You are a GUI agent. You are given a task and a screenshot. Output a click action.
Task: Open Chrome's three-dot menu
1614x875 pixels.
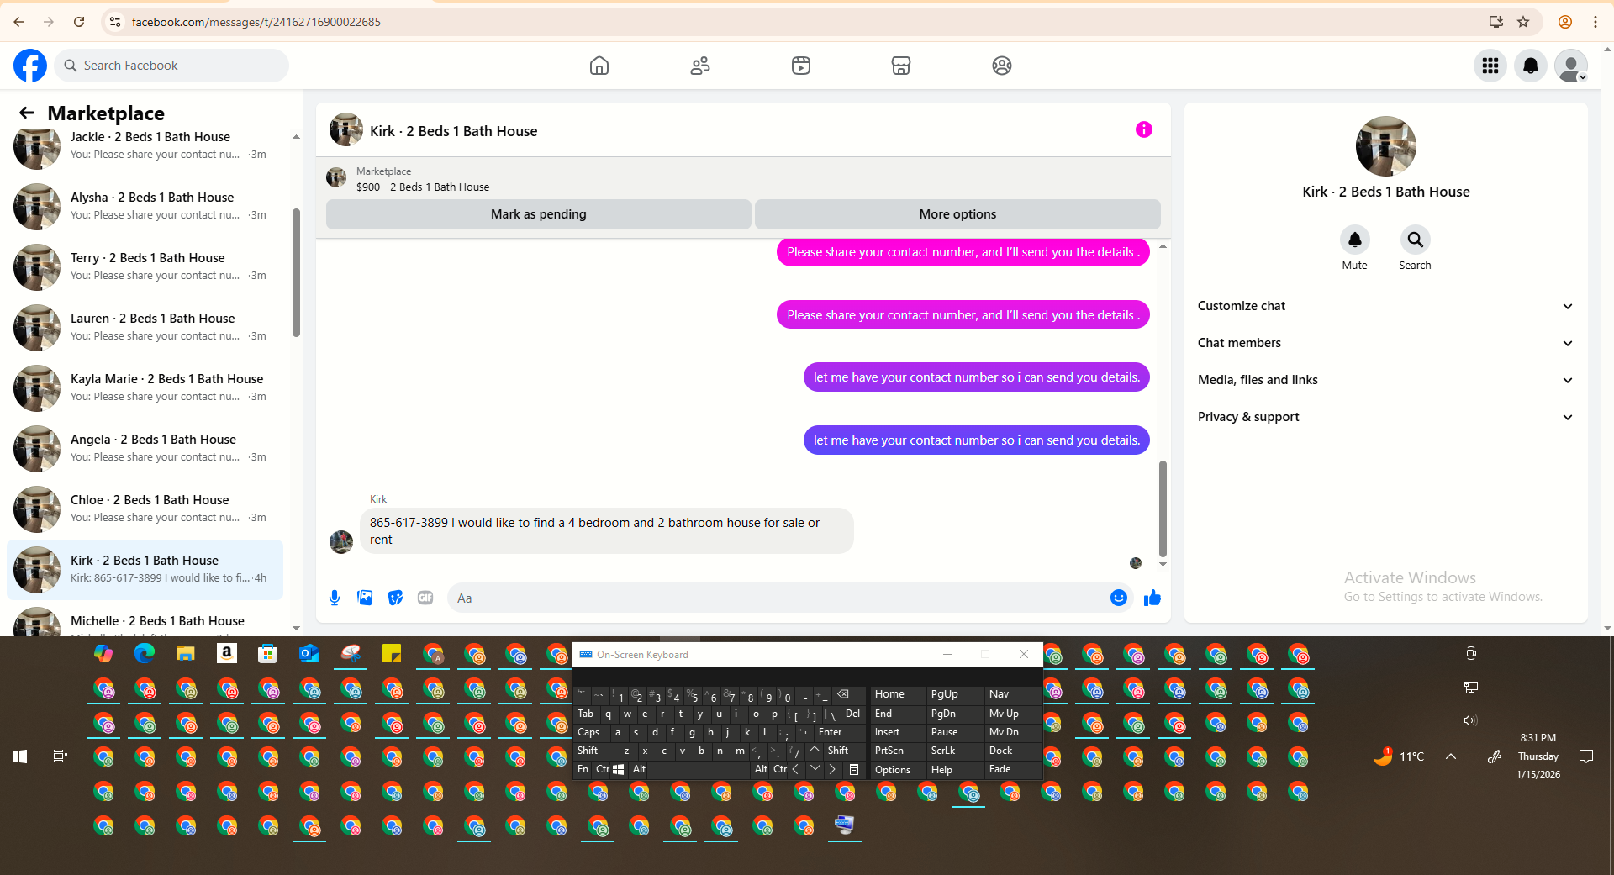pos(1595,22)
